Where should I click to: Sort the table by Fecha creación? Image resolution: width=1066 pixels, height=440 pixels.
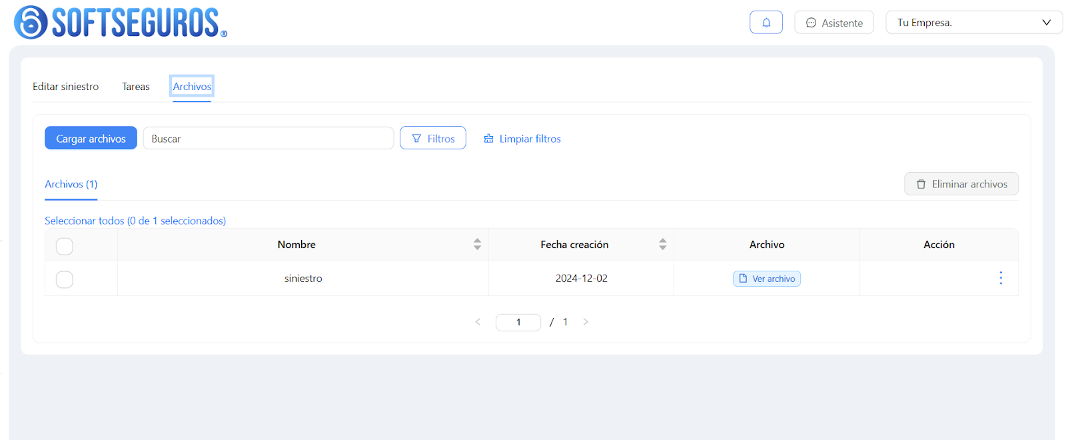click(662, 244)
